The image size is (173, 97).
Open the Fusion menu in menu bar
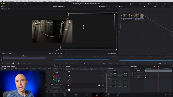[x=56, y=1]
